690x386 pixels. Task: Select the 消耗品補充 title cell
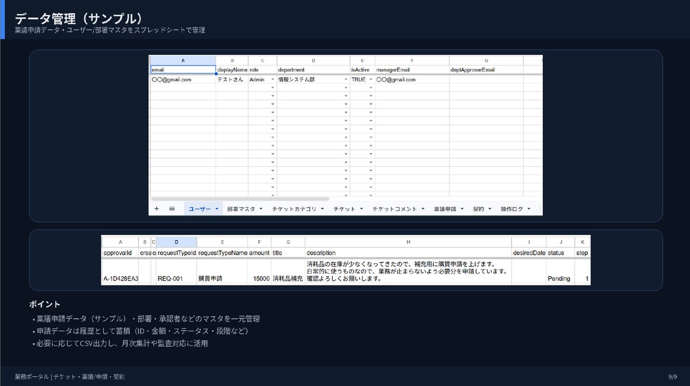tap(288, 271)
